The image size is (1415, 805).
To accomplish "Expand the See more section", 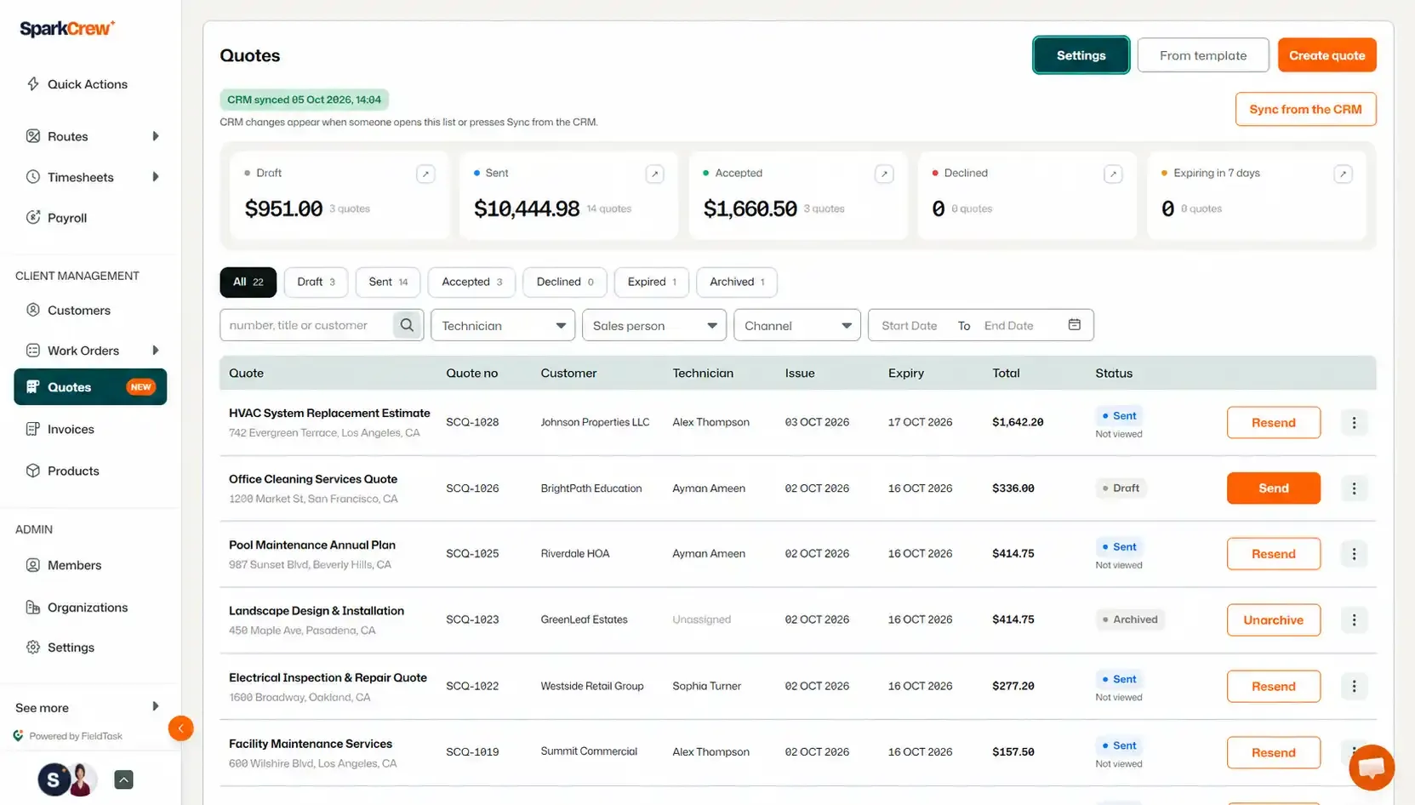I will pyautogui.click(x=88, y=707).
